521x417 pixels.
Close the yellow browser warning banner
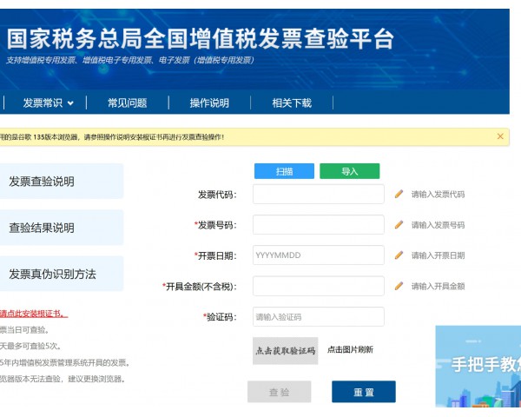[x=500, y=136]
